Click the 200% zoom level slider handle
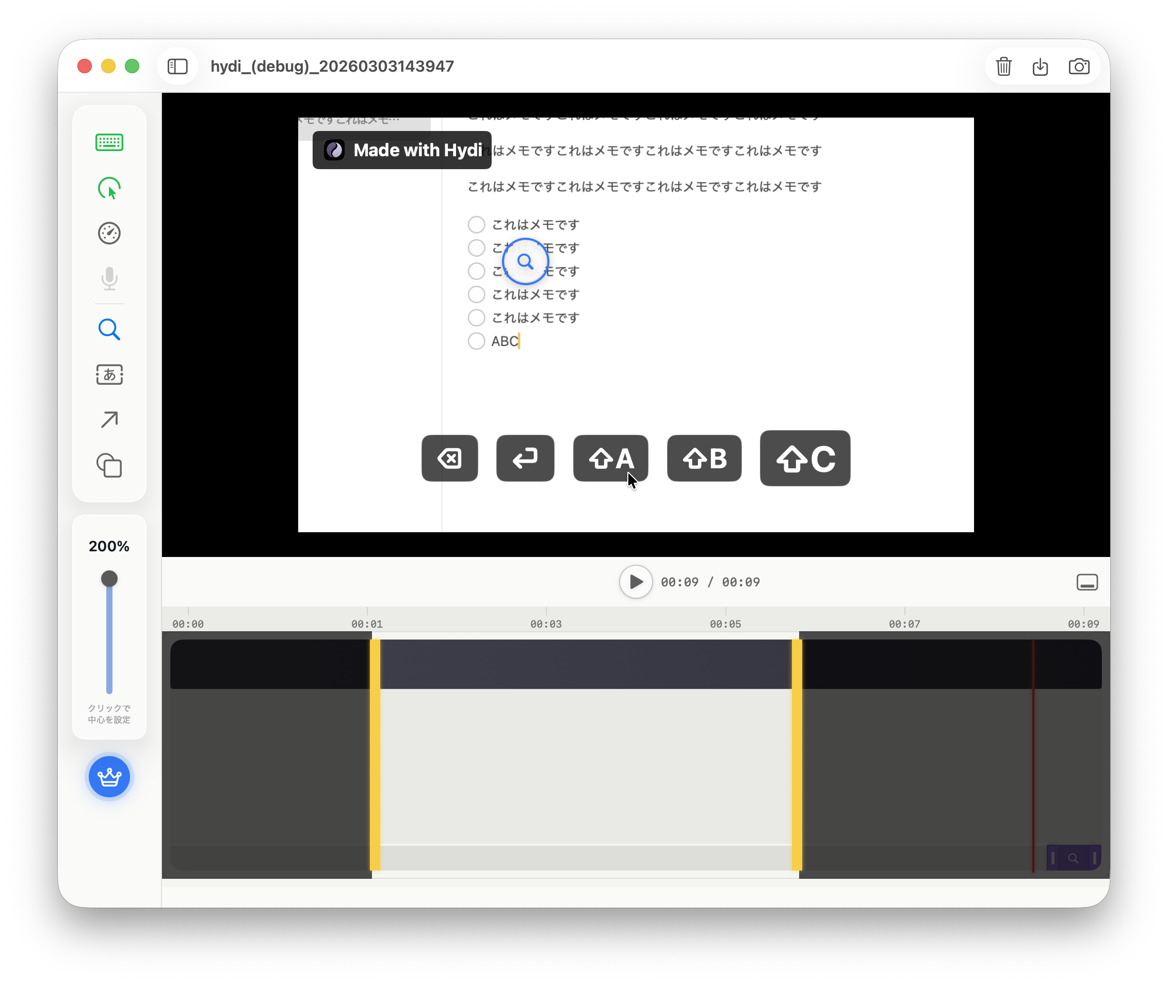Viewport: 1168px width, 984px height. coord(109,579)
